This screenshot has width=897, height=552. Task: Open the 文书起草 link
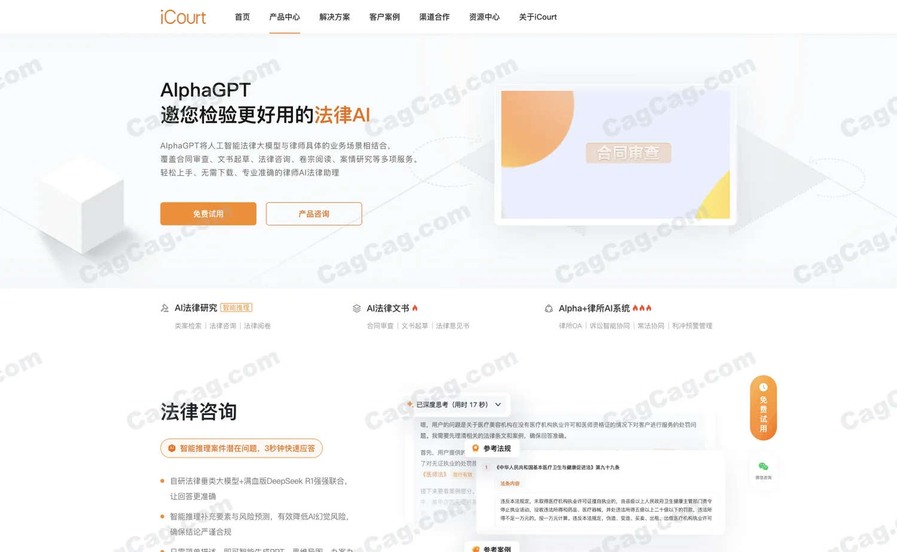415,326
